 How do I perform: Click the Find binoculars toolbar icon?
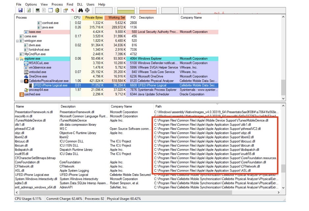pos(81,11)
